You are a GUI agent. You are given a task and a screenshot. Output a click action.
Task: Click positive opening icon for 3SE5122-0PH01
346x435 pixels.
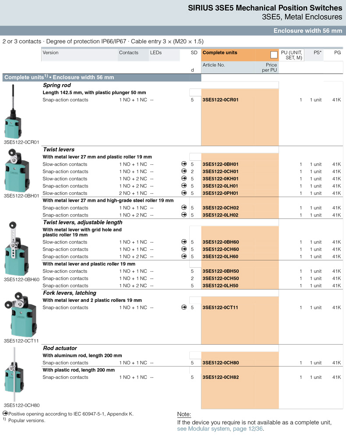click(x=184, y=193)
